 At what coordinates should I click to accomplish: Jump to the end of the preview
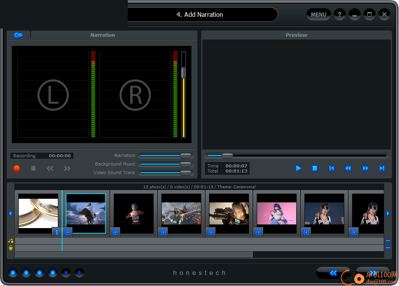[x=382, y=168]
